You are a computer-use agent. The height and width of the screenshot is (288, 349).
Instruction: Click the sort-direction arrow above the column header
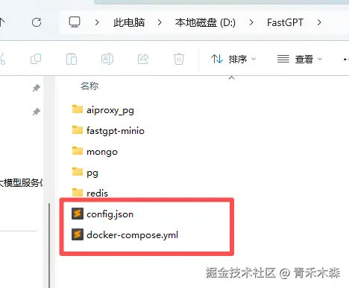click(231, 78)
